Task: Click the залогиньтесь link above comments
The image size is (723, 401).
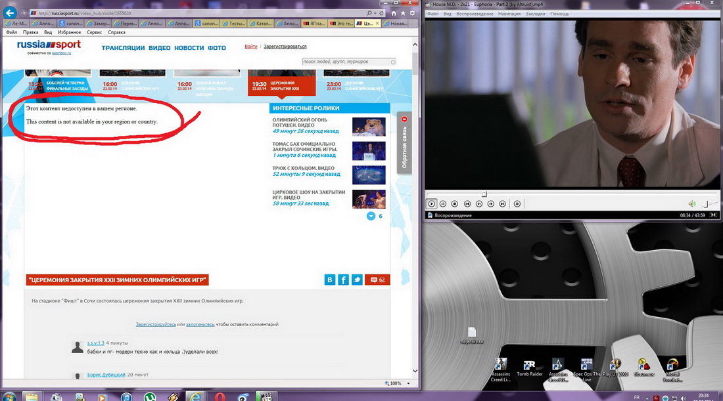Action: (200, 325)
